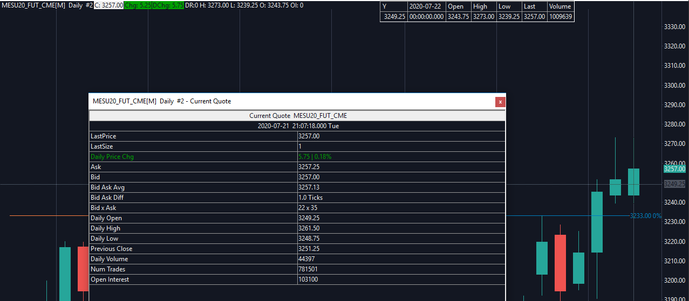
Task: Click the 3280.00 price axis label
Action: tap(675, 124)
